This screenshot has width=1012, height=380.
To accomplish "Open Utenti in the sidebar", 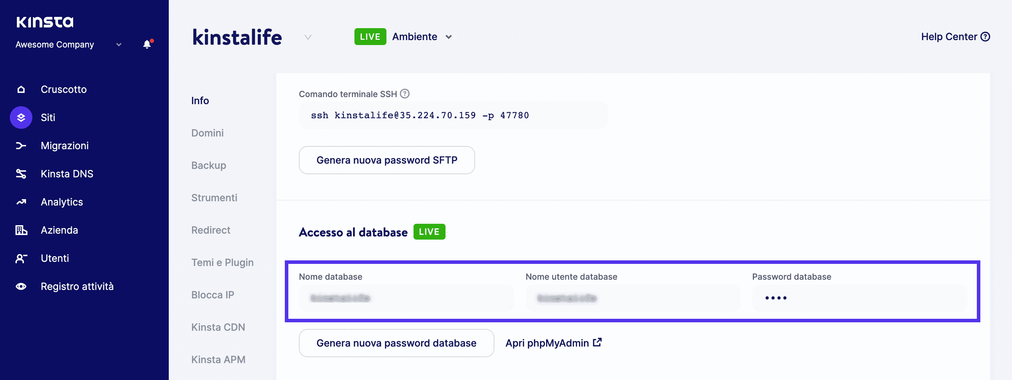I will [55, 258].
